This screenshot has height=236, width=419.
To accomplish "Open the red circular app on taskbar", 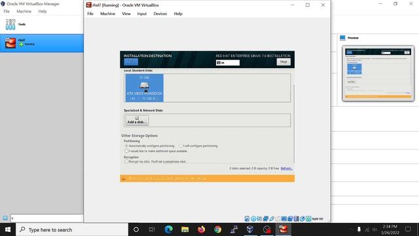I will coord(266,229).
